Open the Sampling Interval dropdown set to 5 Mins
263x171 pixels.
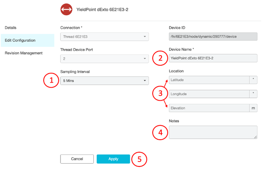pyautogui.click(x=105, y=81)
